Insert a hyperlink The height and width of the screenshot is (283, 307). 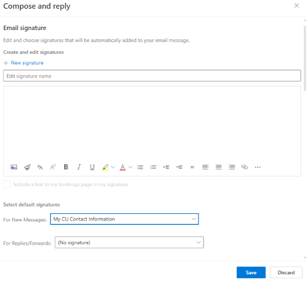click(244, 167)
